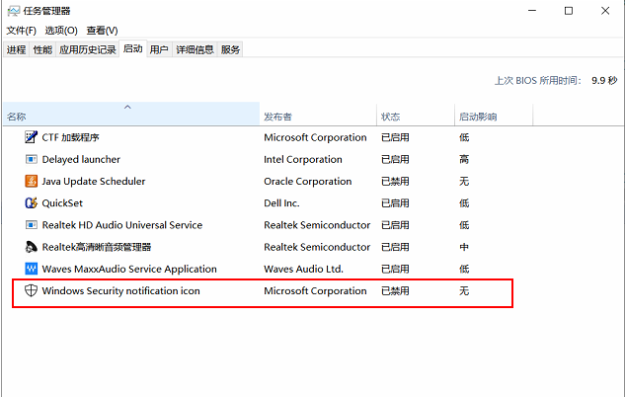The width and height of the screenshot is (625, 397).
Task: Maximize the Task Manager window
Action: click(569, 11)
